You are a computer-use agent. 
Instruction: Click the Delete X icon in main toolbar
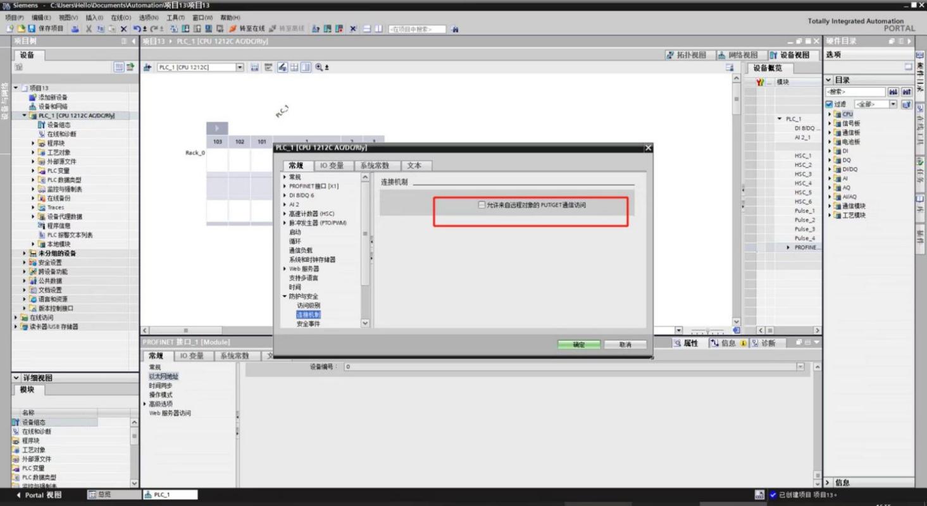(123, 28)
